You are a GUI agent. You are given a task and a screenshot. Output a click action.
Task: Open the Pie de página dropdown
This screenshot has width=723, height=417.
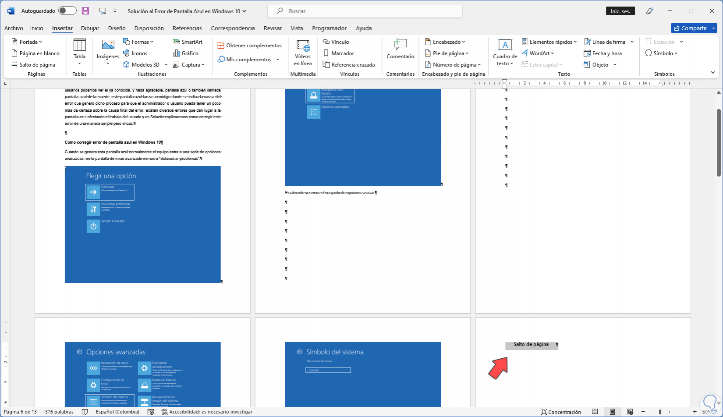pos(447,53)
